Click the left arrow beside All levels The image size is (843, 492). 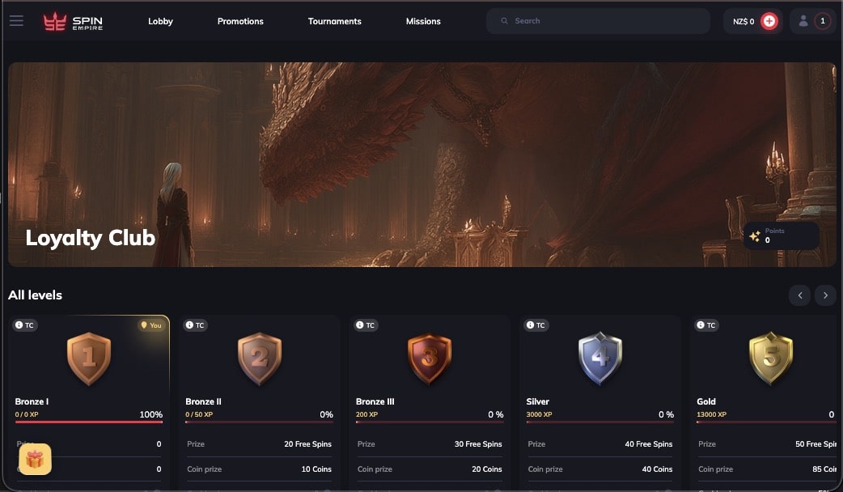pos(799,295)
